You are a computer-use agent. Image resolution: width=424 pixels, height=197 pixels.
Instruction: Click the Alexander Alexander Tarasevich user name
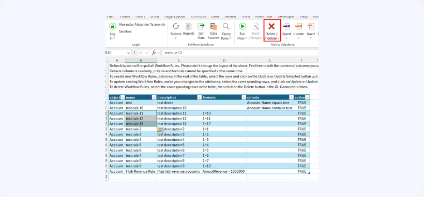coord(142,25)
